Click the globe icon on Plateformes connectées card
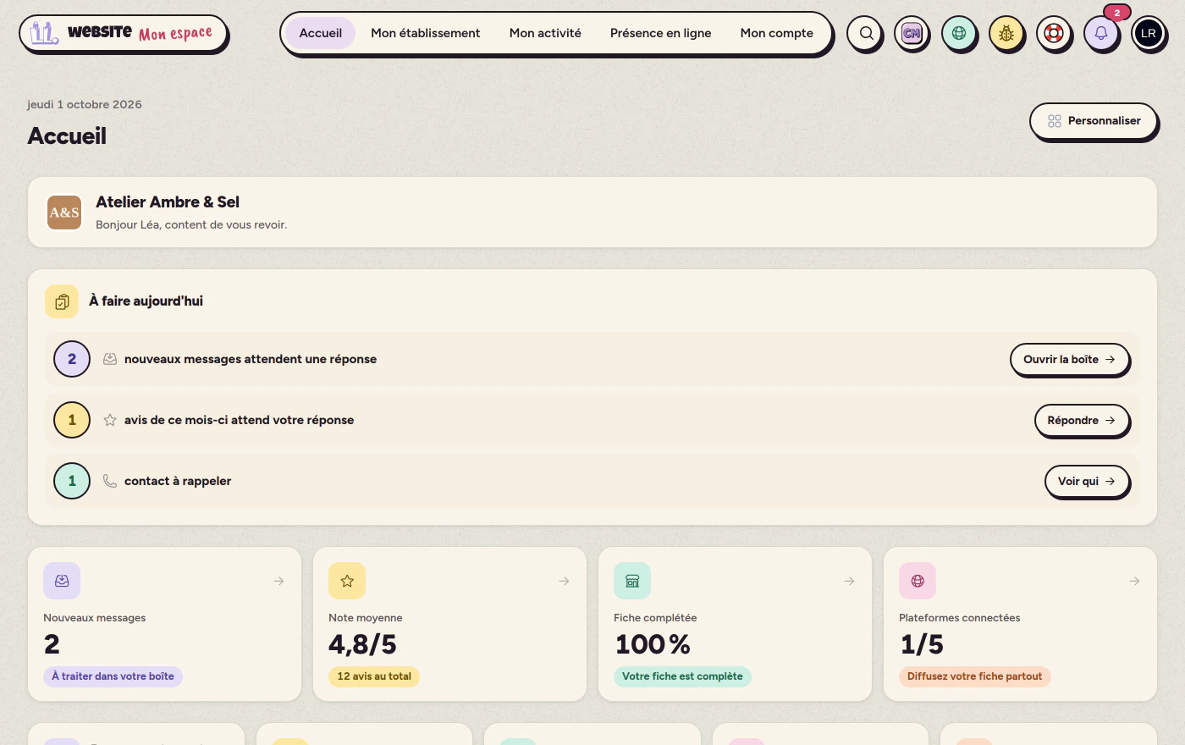The width and height of the screenshot is (1185, 745). pyautogui.click(x=918, y=581)
